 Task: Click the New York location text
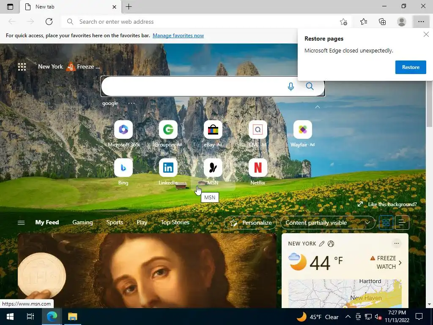[50, 66]
